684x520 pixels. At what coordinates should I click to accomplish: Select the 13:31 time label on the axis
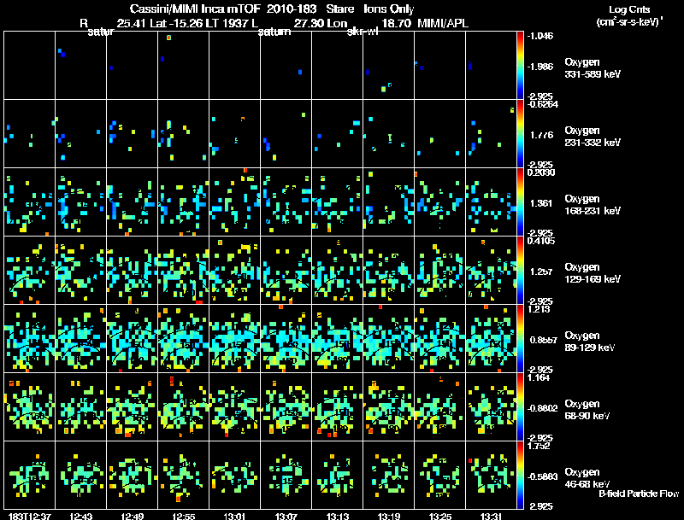coord(492,515)
